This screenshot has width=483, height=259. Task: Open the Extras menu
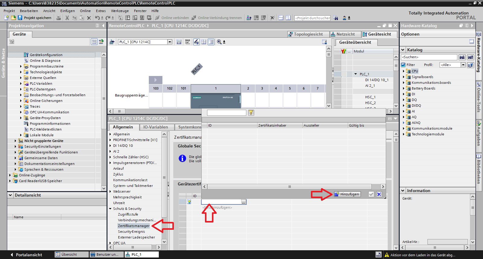101,11
